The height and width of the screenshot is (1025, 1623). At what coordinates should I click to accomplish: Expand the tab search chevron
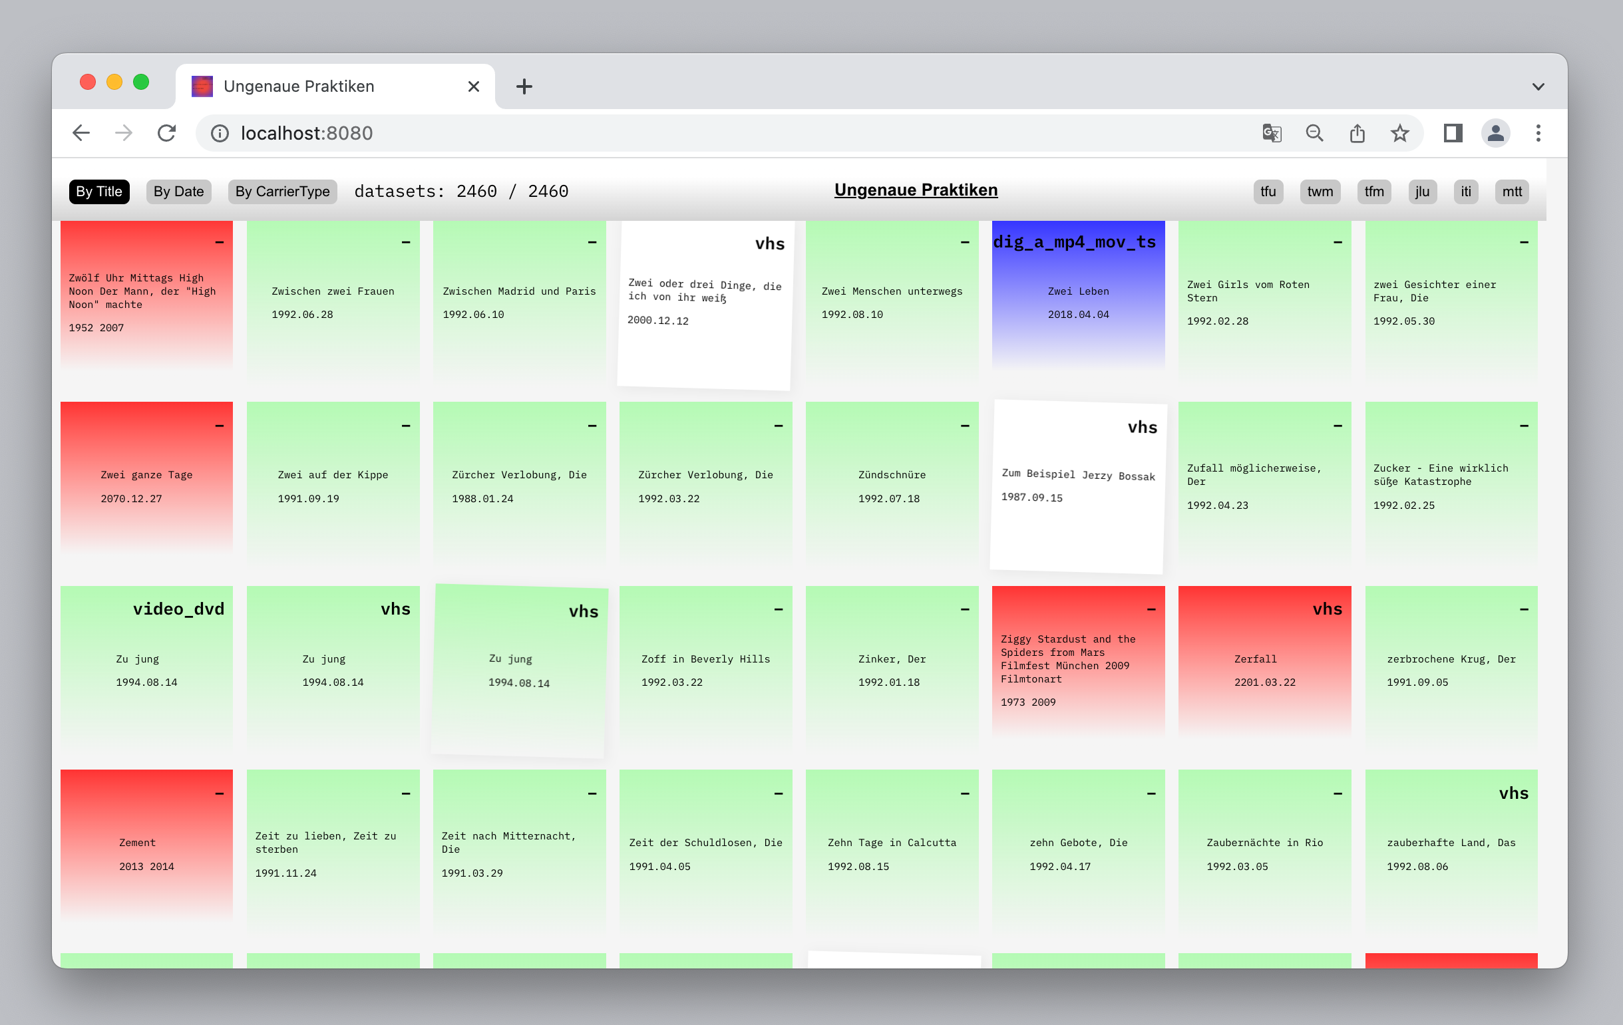(x=1538, y=86)
